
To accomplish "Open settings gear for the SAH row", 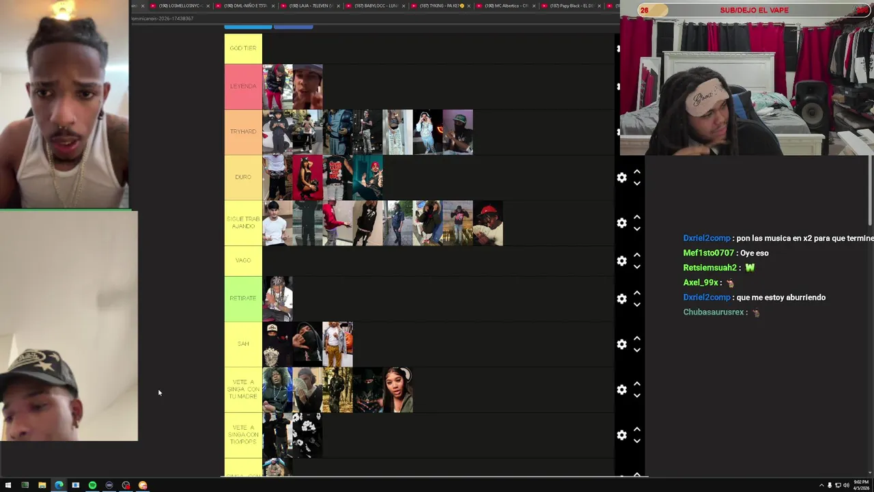I will pos(621,344).
